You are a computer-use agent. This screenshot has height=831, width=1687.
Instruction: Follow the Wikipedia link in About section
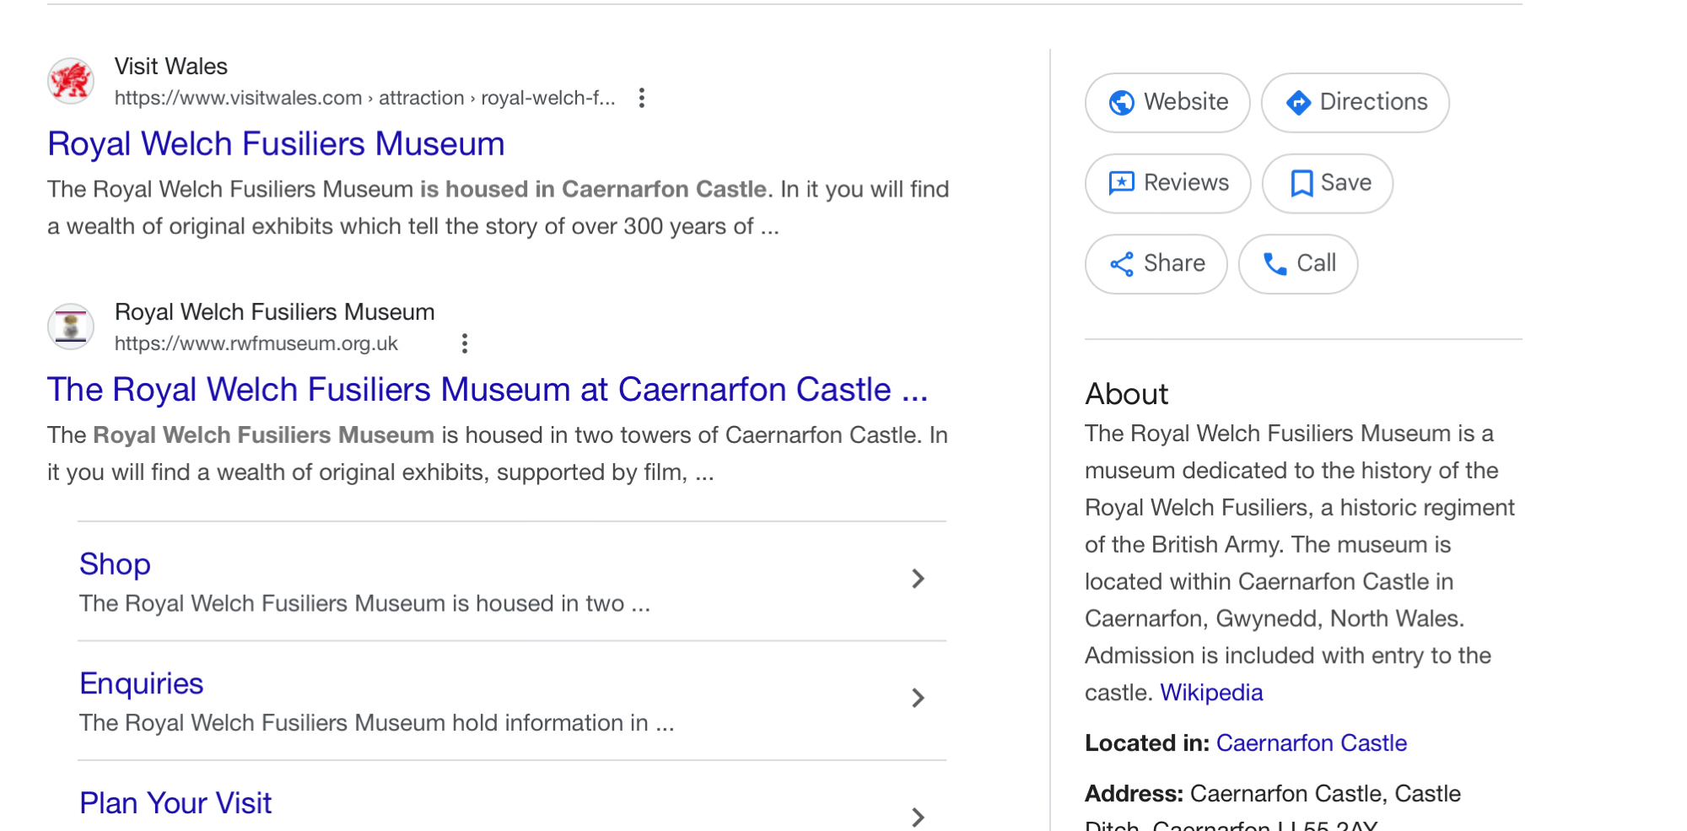[1211, 693]
